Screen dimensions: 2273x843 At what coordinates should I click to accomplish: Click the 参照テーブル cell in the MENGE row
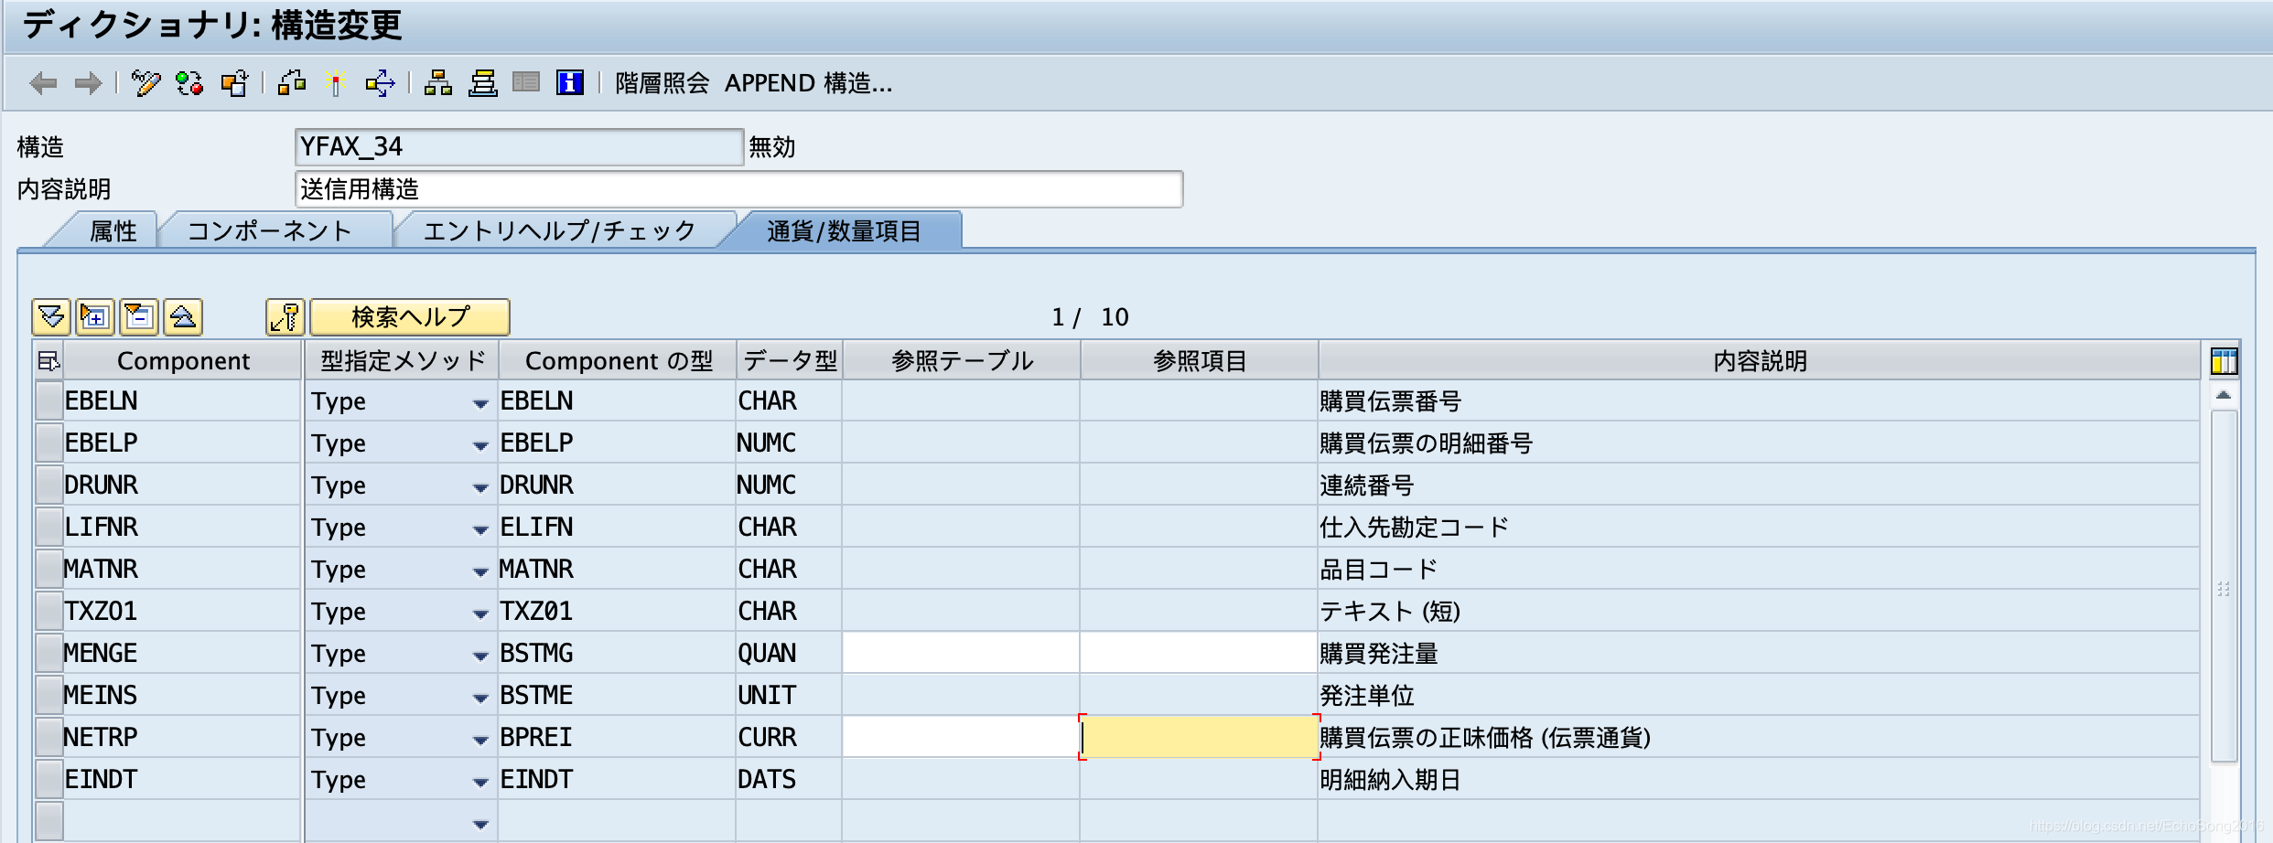961,653
